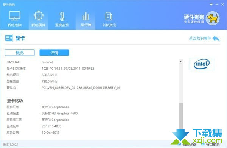Click the graphics card 显卡 icon

[9, 38]
